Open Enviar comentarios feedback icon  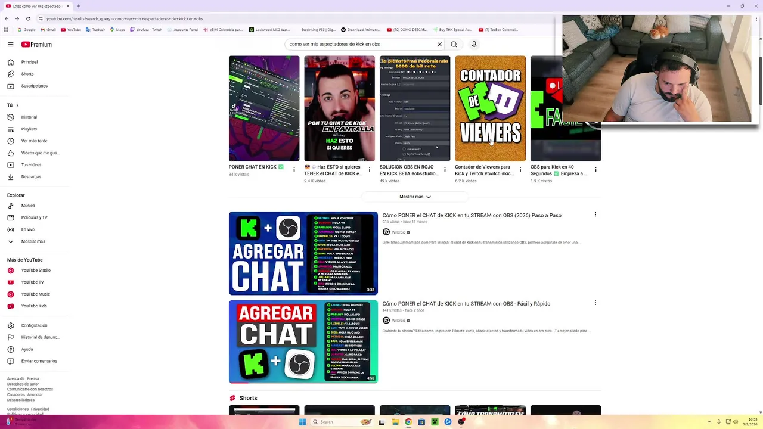coord(10,361)
